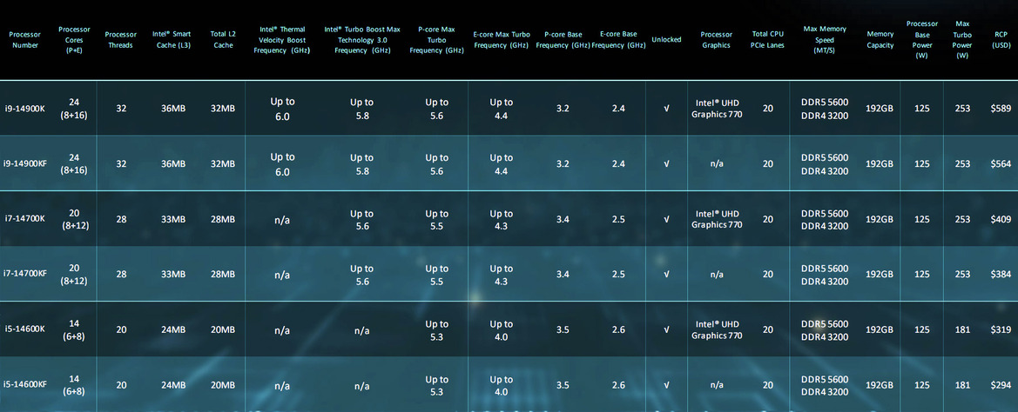
Task: Click graphics n/a in i9-14900KF row
Action: point(717,164)
